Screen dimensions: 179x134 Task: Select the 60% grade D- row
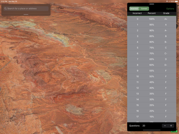152,65
